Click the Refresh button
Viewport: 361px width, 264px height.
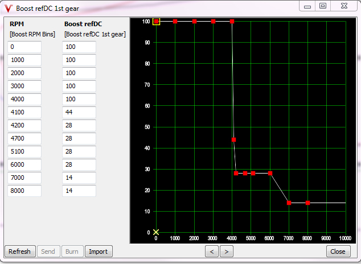(20, 251)
